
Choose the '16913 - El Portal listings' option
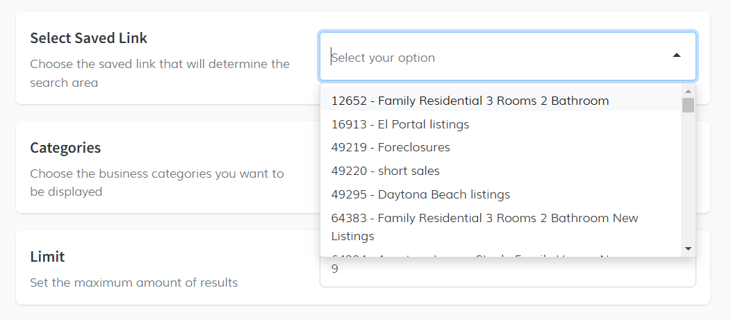pos(400,124)
